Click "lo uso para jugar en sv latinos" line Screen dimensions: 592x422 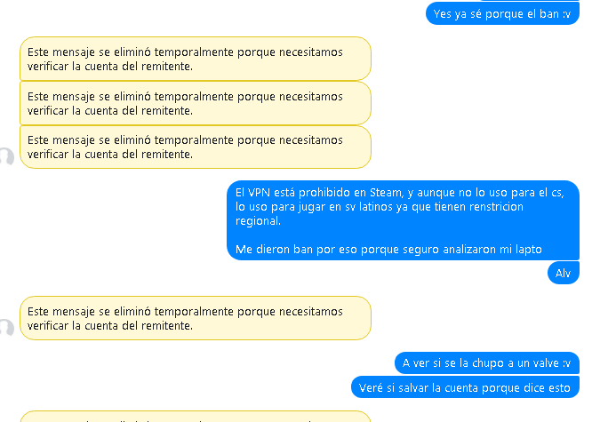pyautogui.click(x=314, y=207)
